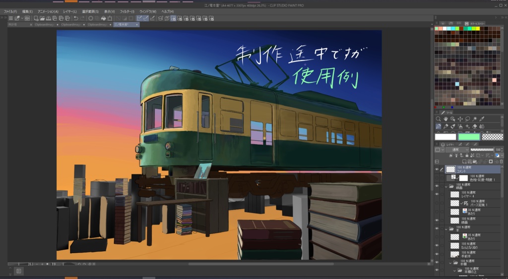This screenshot has height=279, width=508.
Task: Select the Lasso selection tool
Action: click(467, 119)
